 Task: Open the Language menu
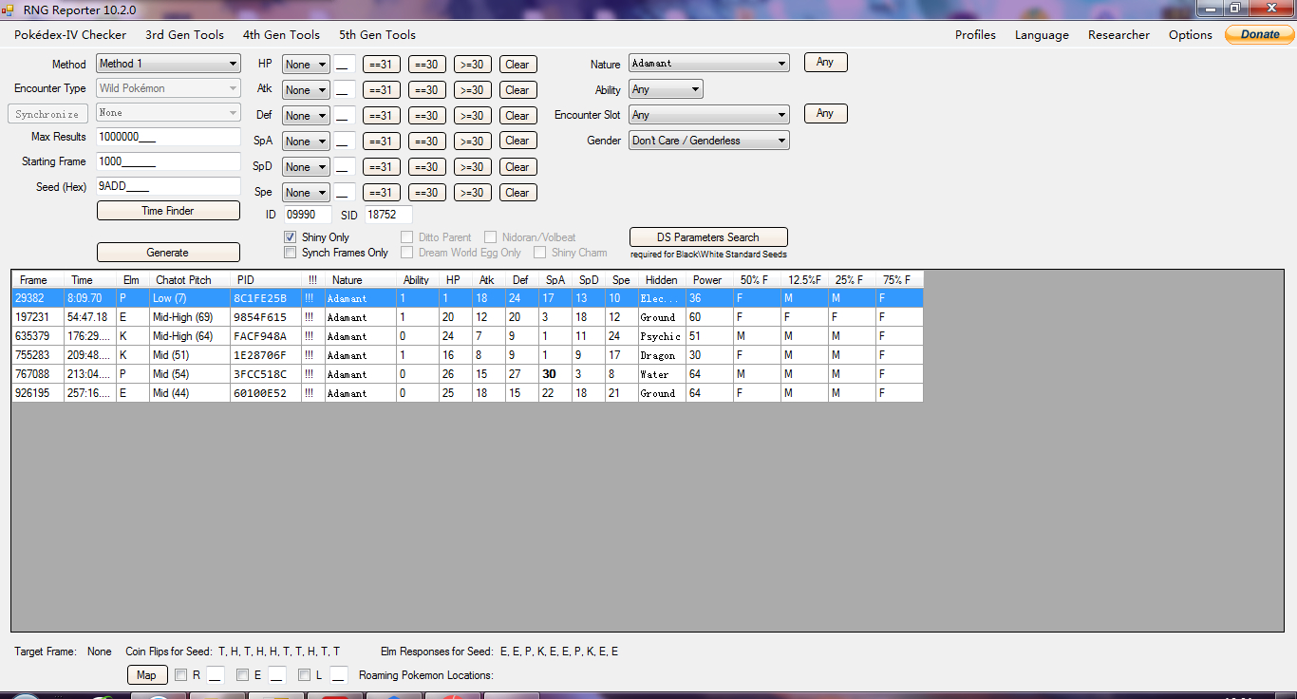tap(1042, 35)
